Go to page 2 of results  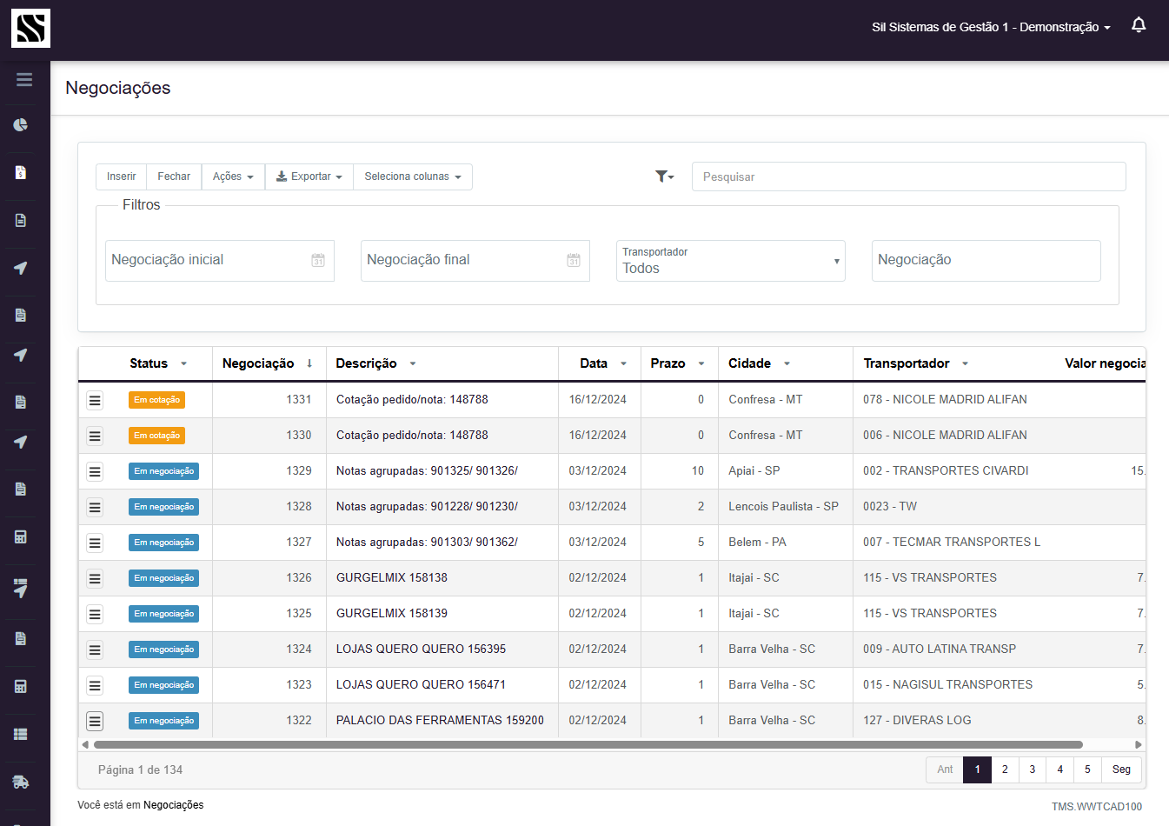click(x=1005, y=769)
